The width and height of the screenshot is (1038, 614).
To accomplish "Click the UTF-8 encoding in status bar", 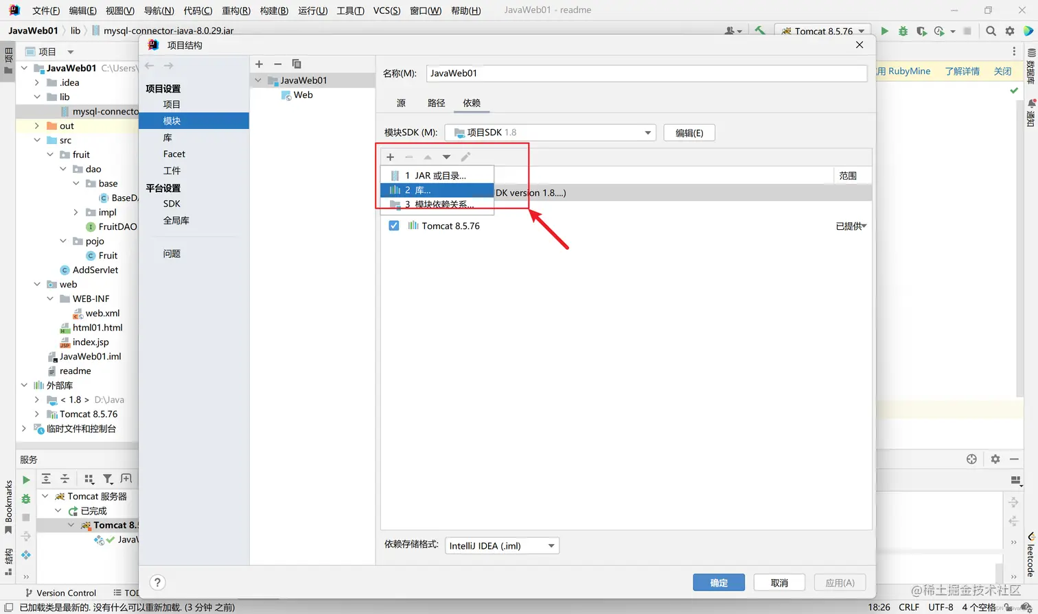I will point(941,607).
